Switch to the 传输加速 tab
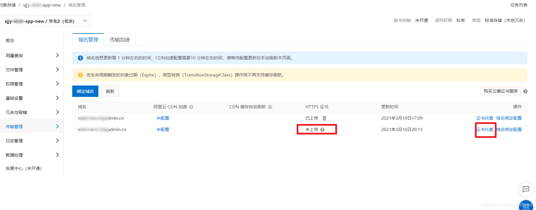 (120, 39)
